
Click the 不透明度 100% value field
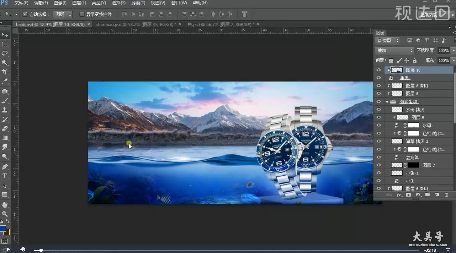444,50
